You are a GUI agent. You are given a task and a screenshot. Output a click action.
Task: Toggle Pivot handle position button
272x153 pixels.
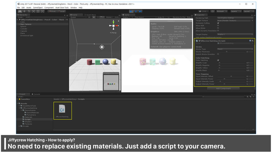[x=52, y=11]
